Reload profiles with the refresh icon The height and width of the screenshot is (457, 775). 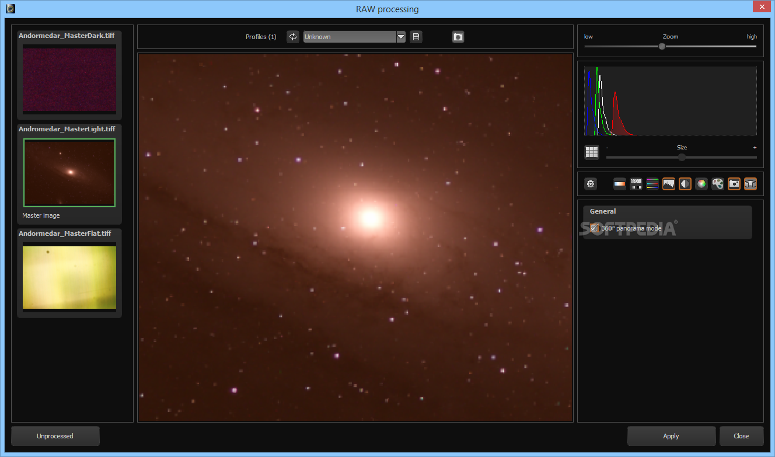click(293, 37)
